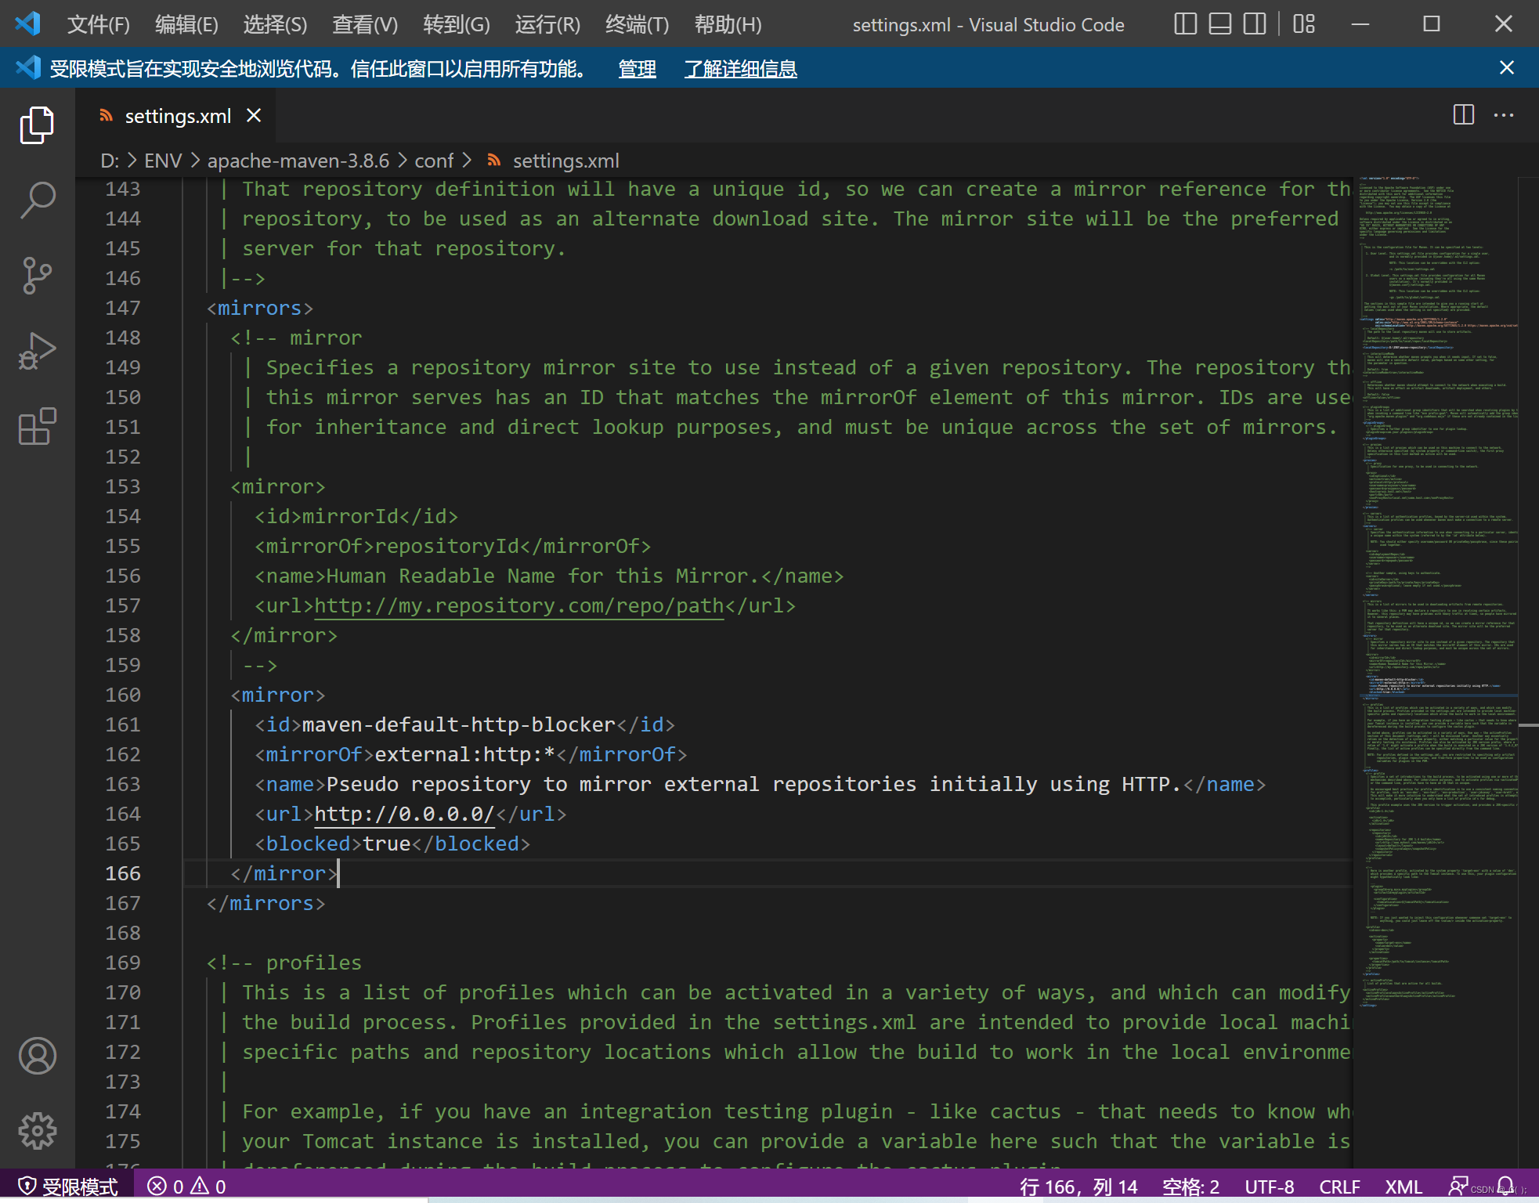Click the <mirrors> opening tag on line 147
The height and width of the screenshot is (1203, 1539).
coord(259,308)
